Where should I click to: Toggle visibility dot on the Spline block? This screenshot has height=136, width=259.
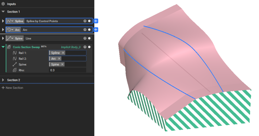coord(89,21)
